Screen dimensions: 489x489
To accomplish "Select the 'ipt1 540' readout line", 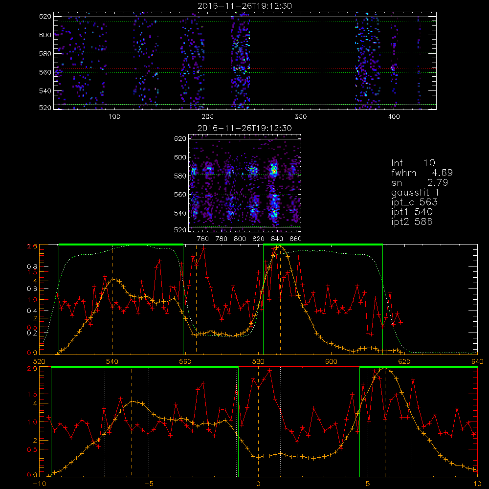I will pos(412,212).
